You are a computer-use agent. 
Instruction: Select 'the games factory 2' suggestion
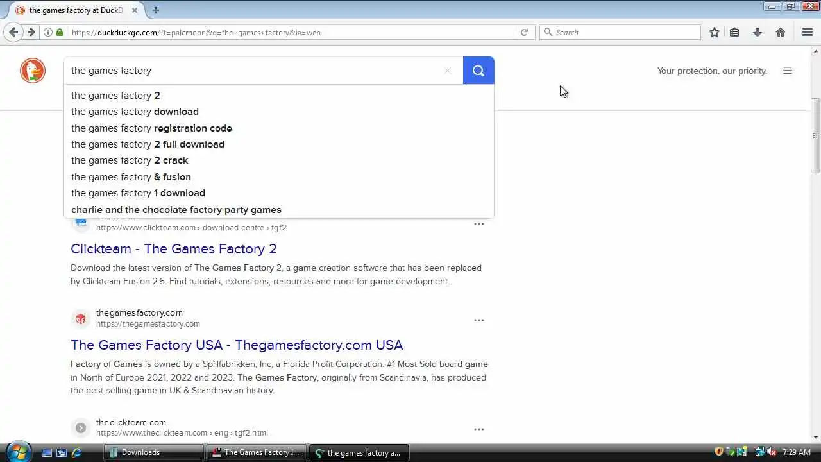pyautogui.click(x=279, y=95)
